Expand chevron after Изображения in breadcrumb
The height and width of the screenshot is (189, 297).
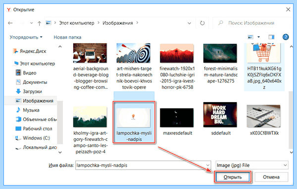click(x=137, y=23)
